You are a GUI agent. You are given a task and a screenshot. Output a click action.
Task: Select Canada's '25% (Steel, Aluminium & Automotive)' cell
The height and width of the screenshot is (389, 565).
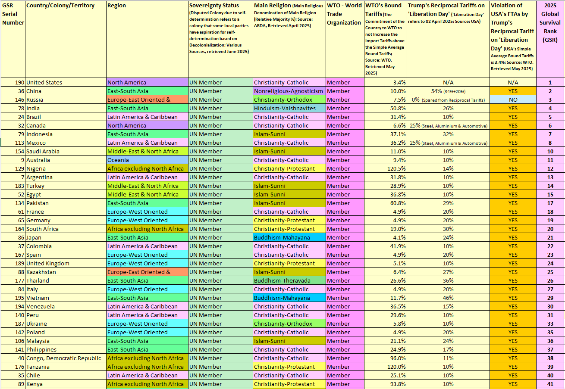(x=448, y=125)
